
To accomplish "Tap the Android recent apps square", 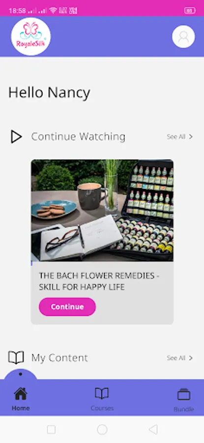I will point(51,429).
